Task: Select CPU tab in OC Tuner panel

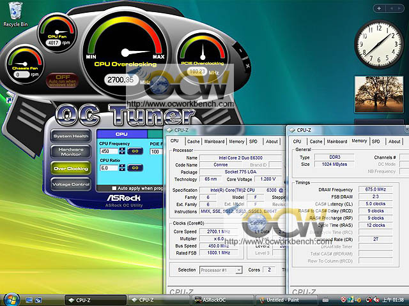Action: [122, 134]
